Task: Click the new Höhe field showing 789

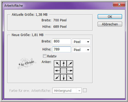Action: (62, 49)
